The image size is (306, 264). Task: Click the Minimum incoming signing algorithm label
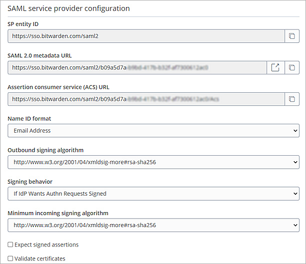tap(58, 213)
